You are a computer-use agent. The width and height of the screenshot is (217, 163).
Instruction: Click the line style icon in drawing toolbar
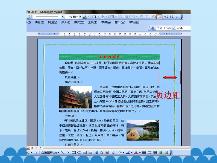(144, 153)
